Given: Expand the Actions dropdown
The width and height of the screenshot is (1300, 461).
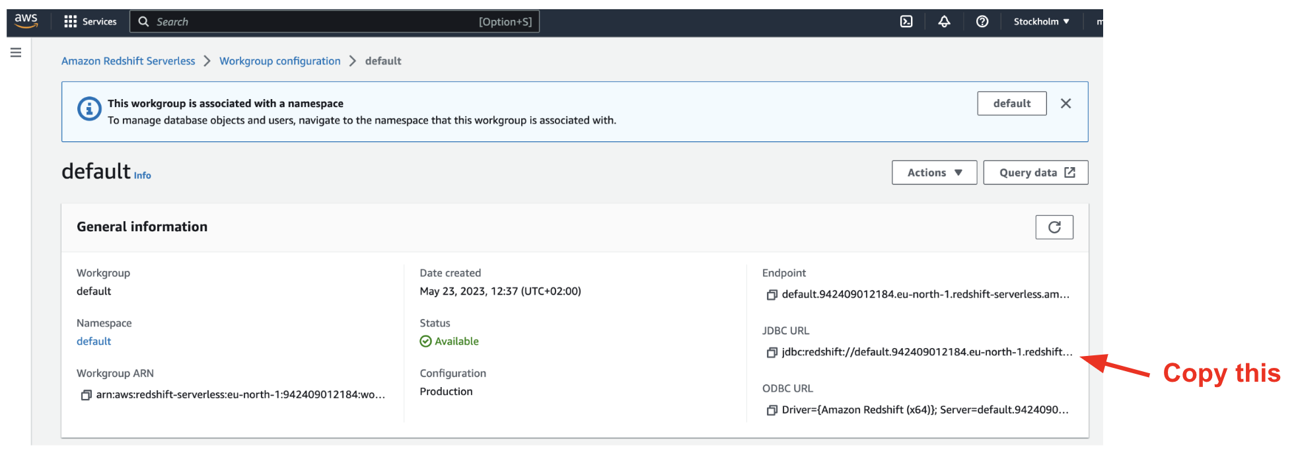Looking at the screenshot, I should tap(934, 172).
